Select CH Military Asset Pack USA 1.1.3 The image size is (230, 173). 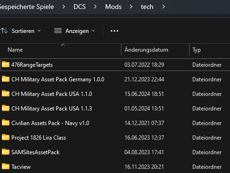click(52, 109)
